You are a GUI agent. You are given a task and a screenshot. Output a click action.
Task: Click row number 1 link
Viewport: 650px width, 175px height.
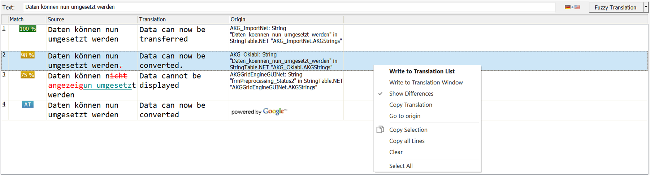4,28
